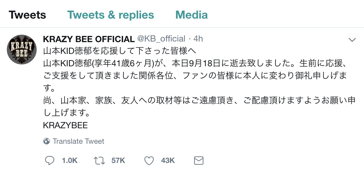Reply using the speech bubble icon

pyautogui.click(x=50, y=160)
